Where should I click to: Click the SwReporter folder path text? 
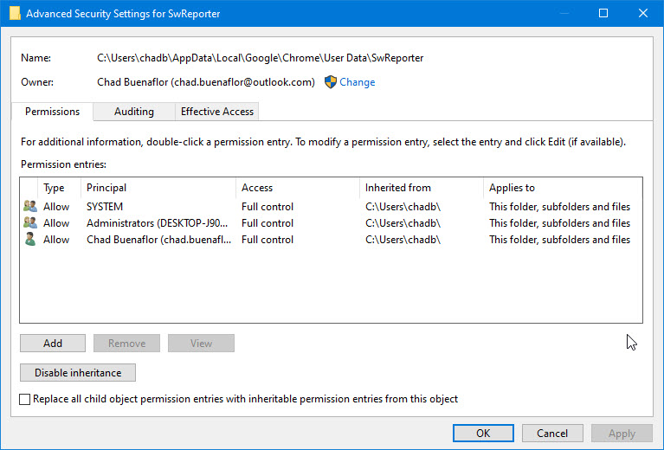click(260, 58)
